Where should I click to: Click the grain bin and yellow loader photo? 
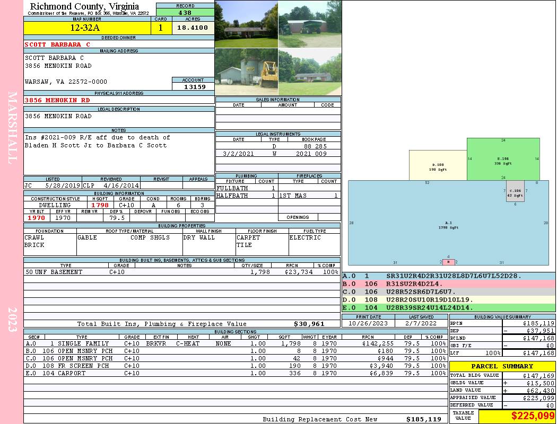coord(246,72)
